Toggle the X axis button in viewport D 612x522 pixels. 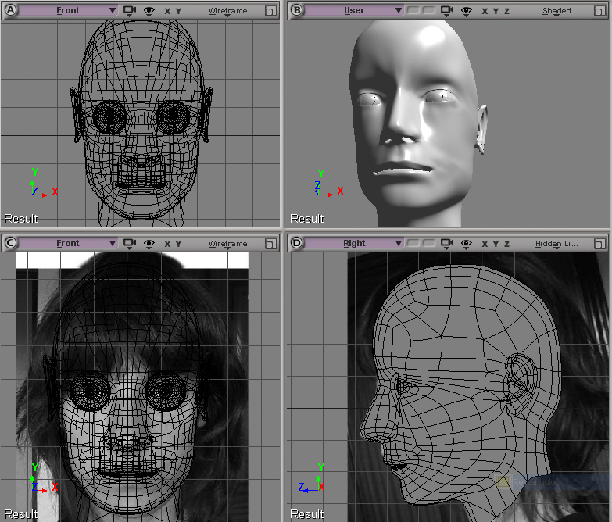tap(485, 245)
